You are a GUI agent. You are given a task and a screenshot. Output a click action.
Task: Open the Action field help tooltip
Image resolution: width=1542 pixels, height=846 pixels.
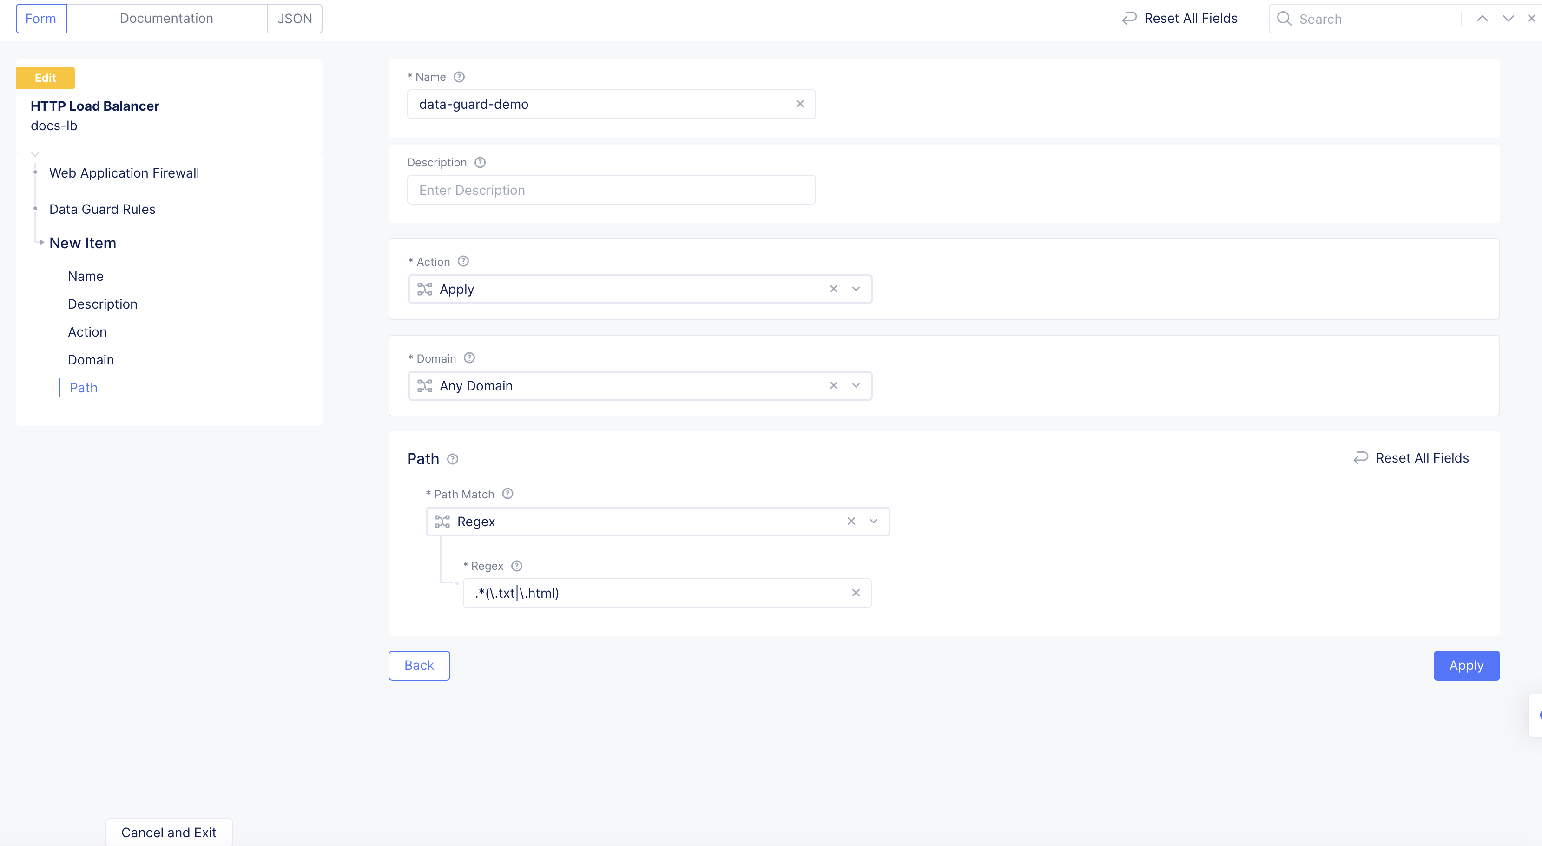[x=463, y=261]
